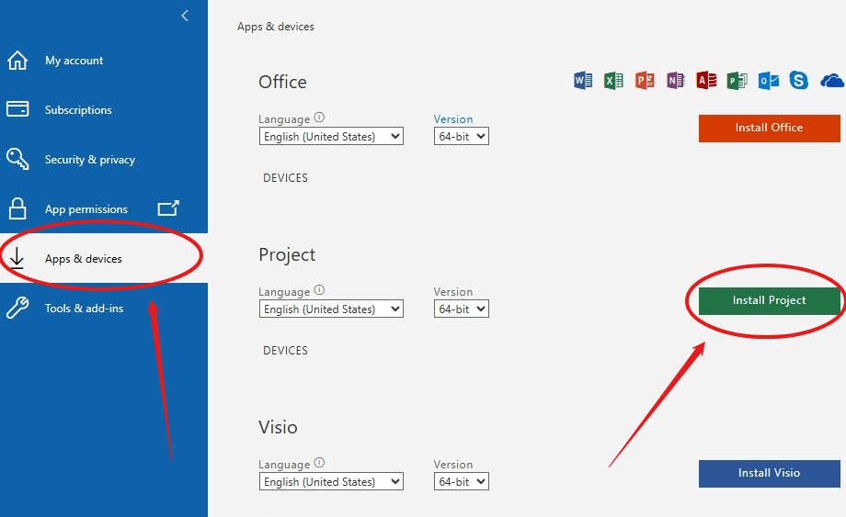Click the Publisher app icon
Viewport: 846px width, 517px height.
[x=737, y=80]
